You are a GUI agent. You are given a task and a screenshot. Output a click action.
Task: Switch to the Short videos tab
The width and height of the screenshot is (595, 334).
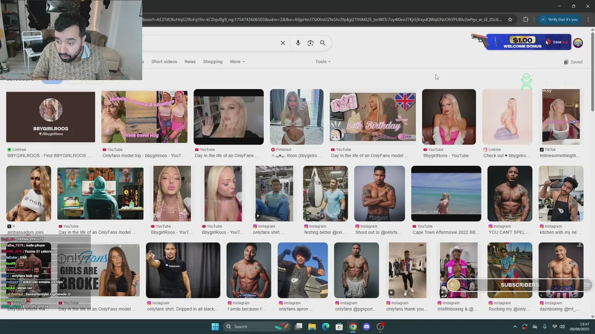click(164, 62)
